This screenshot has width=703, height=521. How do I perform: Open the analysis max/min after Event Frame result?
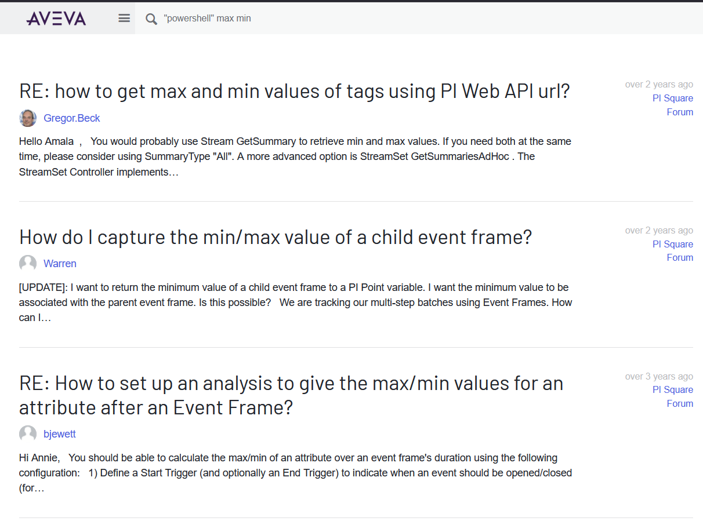click(291, 395)
